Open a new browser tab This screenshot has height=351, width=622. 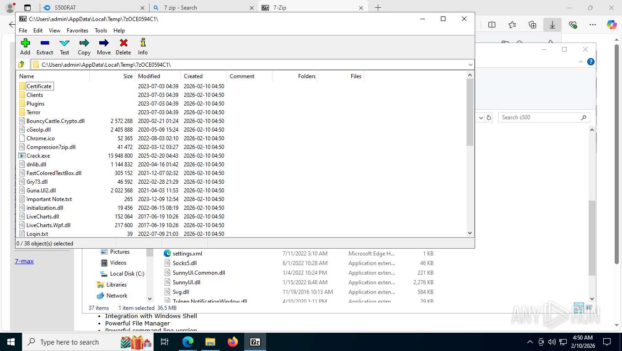tap(378, 8)
